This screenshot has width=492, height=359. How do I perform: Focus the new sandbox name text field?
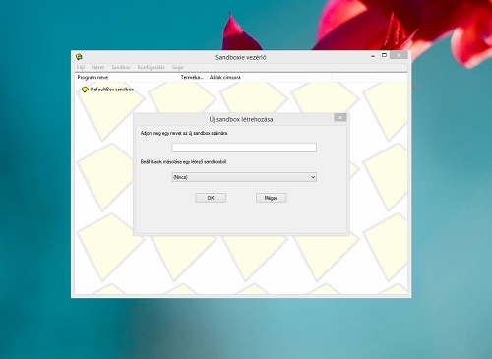244,148
